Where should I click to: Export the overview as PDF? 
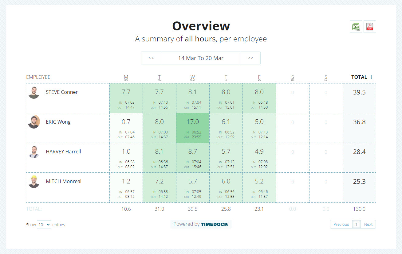(x=370, y=27)
